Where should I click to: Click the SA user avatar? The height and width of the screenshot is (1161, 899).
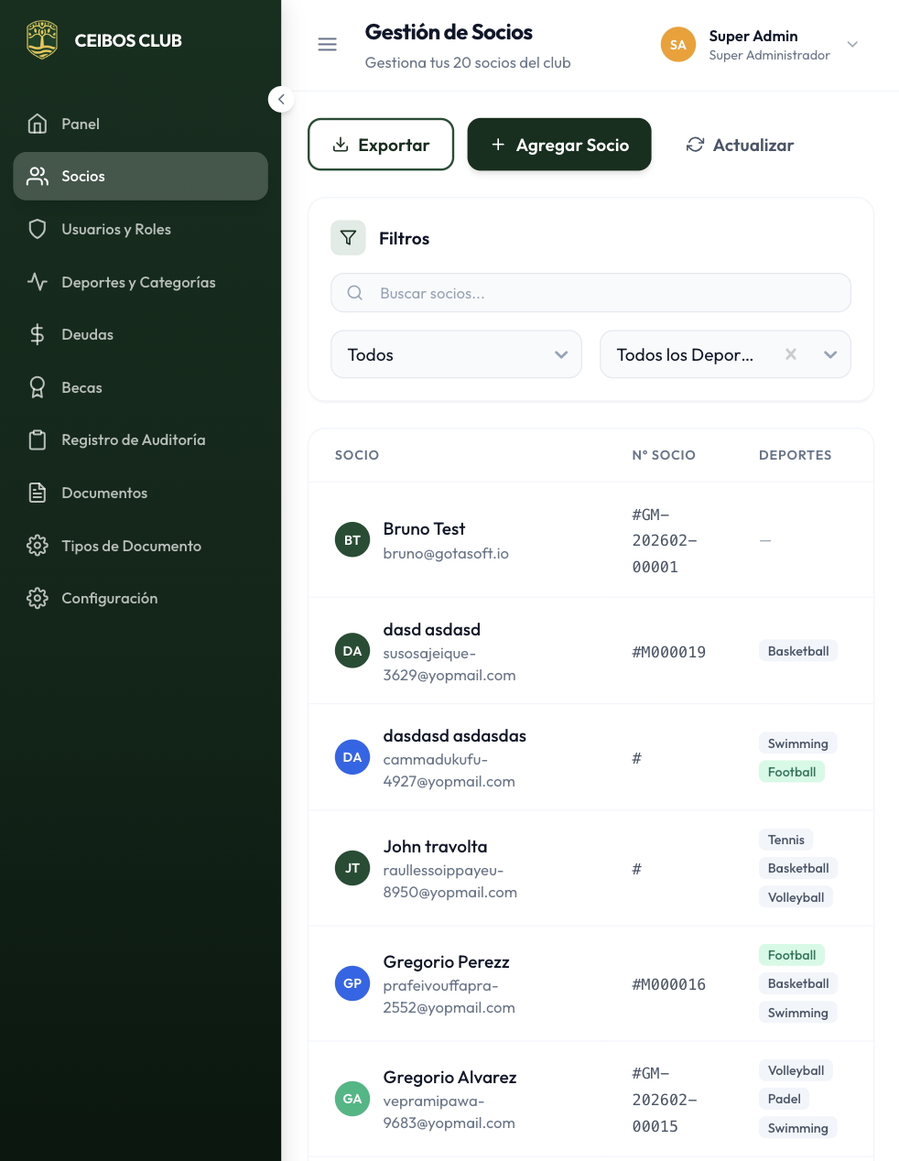[x=677, y=45]
